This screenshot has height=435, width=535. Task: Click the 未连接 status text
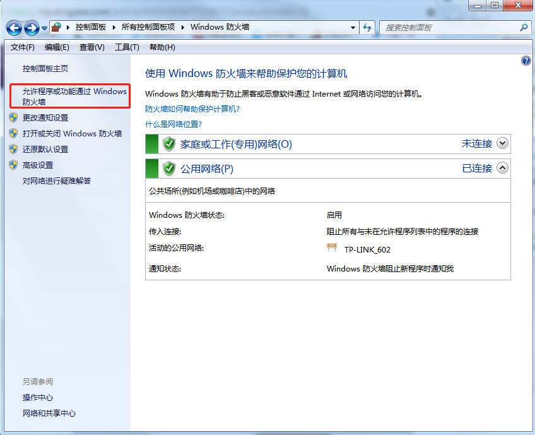[477, 143]
